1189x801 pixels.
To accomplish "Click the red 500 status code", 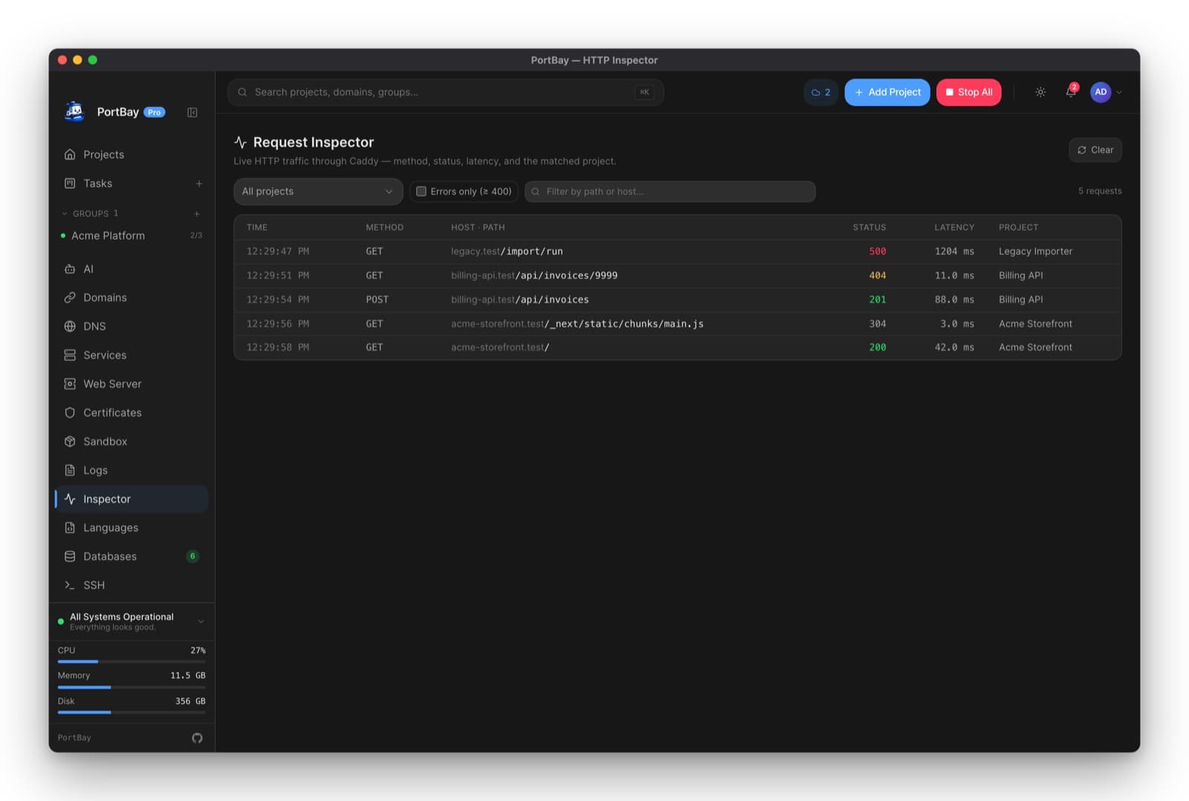I will [x=878, y=252].
